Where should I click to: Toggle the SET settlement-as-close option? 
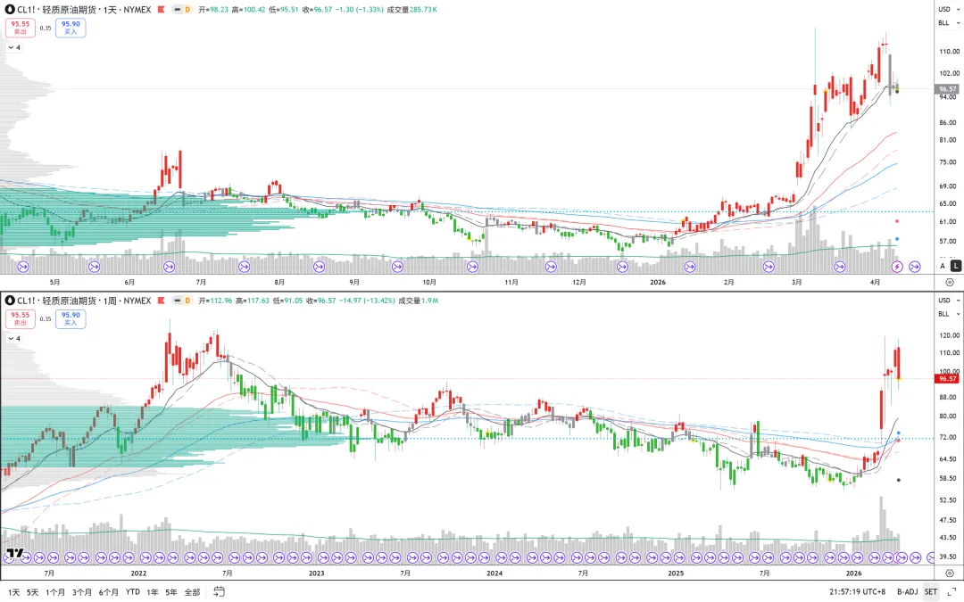[x=931, y=592]
